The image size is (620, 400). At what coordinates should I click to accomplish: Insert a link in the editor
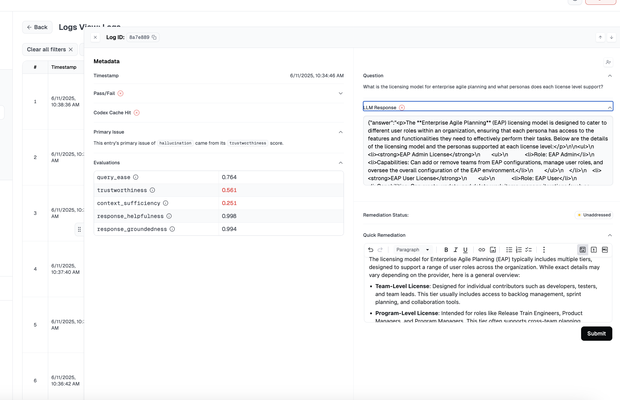[482, 250]
